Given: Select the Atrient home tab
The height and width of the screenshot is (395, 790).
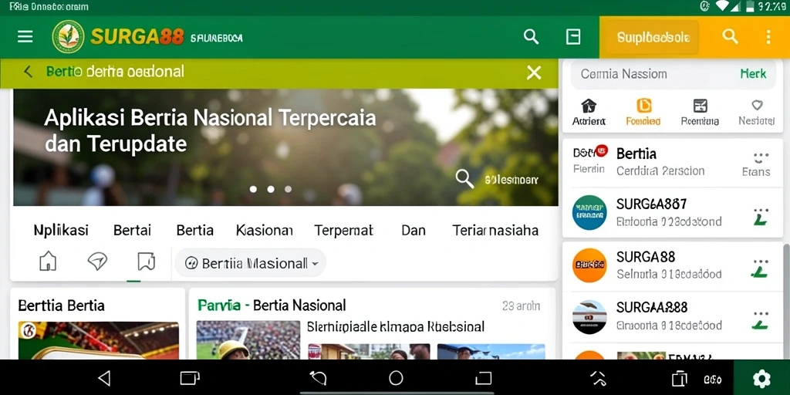Looking at the screenshot, I should tap(589, 112).
